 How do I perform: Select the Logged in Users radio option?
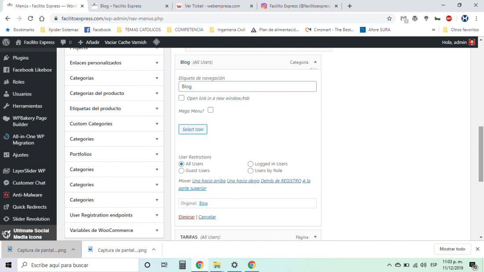tap(250, 164)
